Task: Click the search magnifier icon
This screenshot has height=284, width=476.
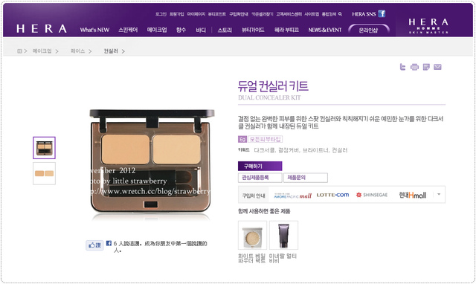Action: (x=341, y=14)
